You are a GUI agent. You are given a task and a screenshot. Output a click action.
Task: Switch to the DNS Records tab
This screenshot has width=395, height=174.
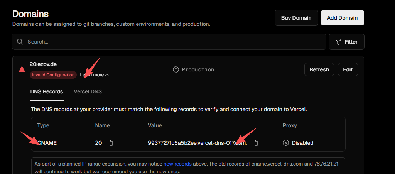(x=47, y=91)
